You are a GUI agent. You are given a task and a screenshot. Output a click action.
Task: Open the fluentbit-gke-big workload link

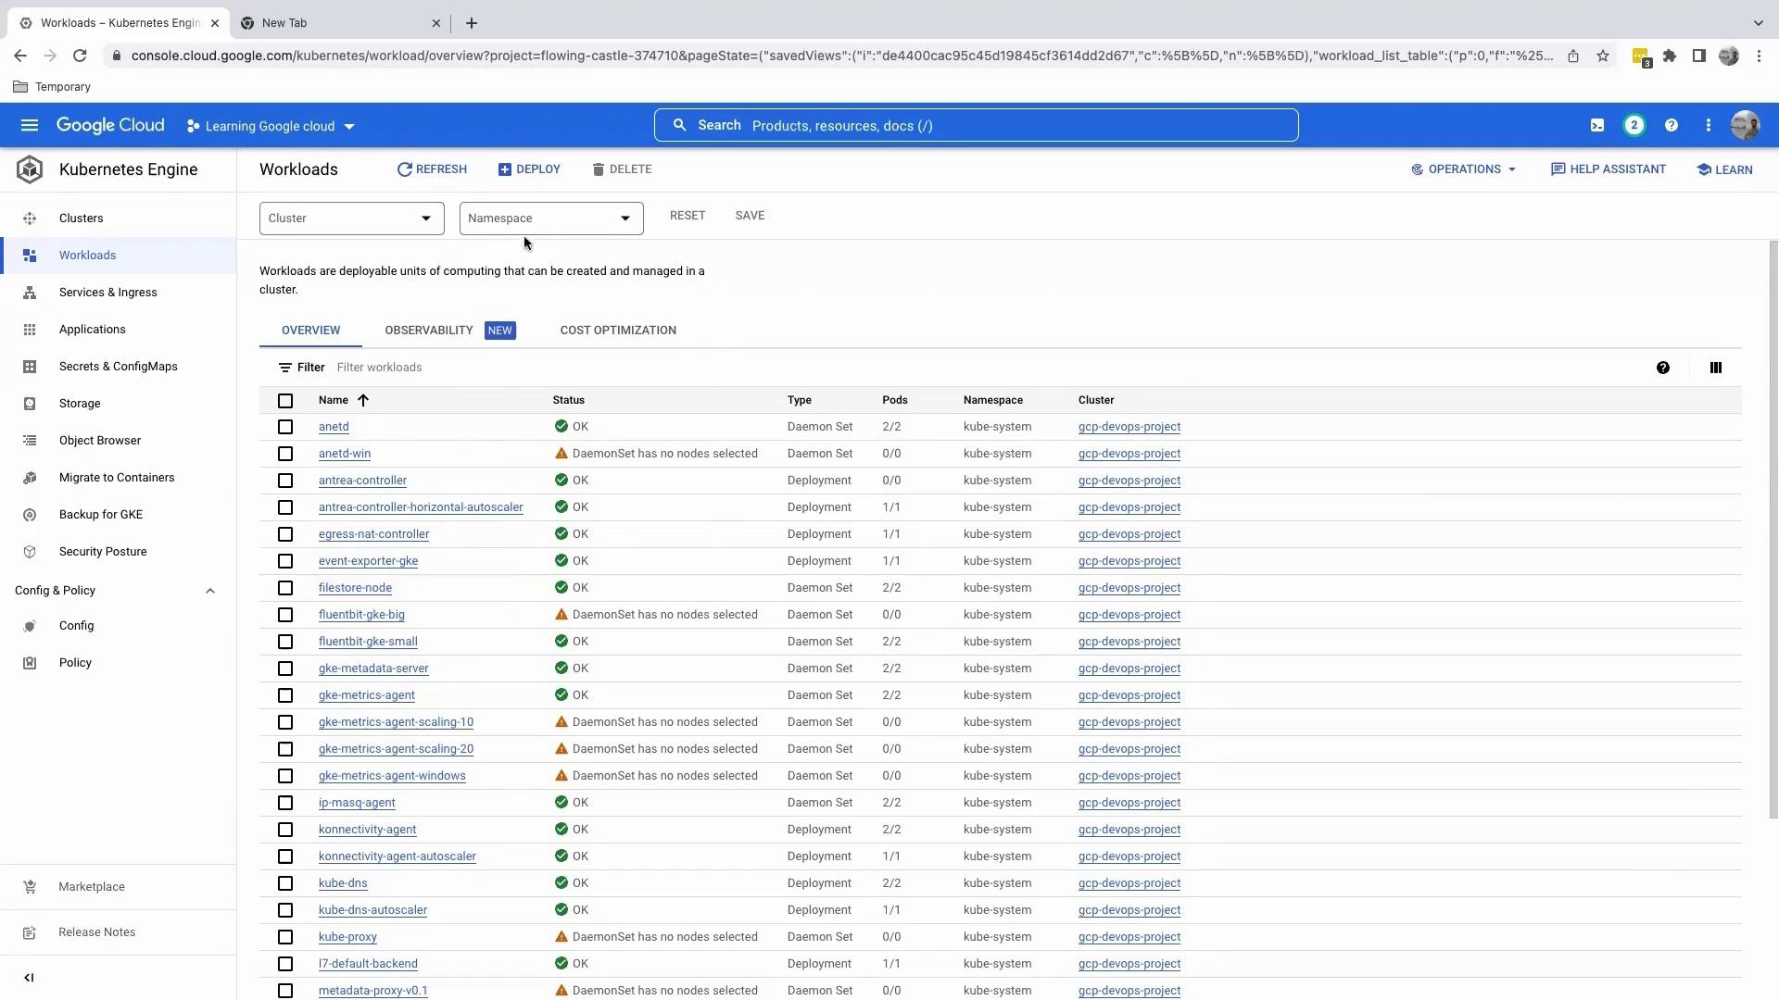tap(361, 615)
